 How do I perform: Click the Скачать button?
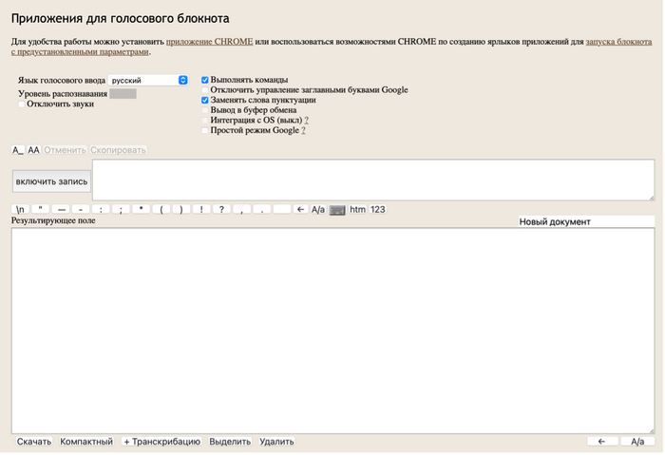[34, 442]
